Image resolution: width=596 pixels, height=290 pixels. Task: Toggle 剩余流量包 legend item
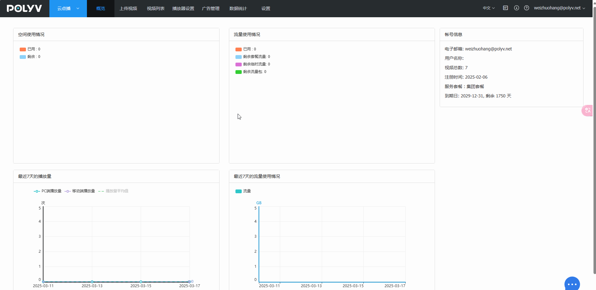click(251, 72)
